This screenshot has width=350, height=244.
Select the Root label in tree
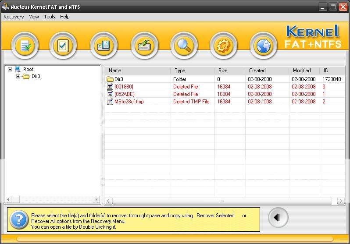[29, 69]
